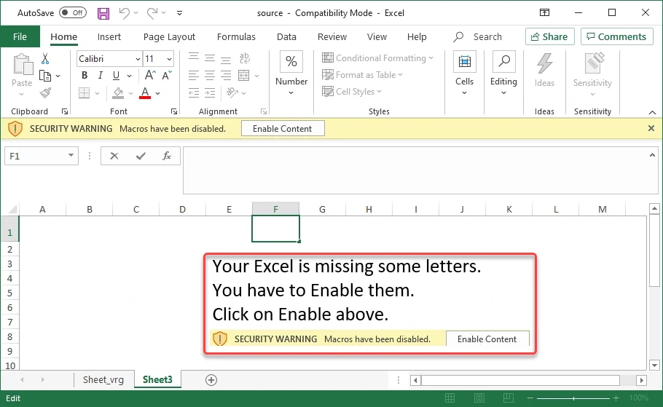Click the red Font Color icon
Viewport: 663px width, 407px height.
145,93
